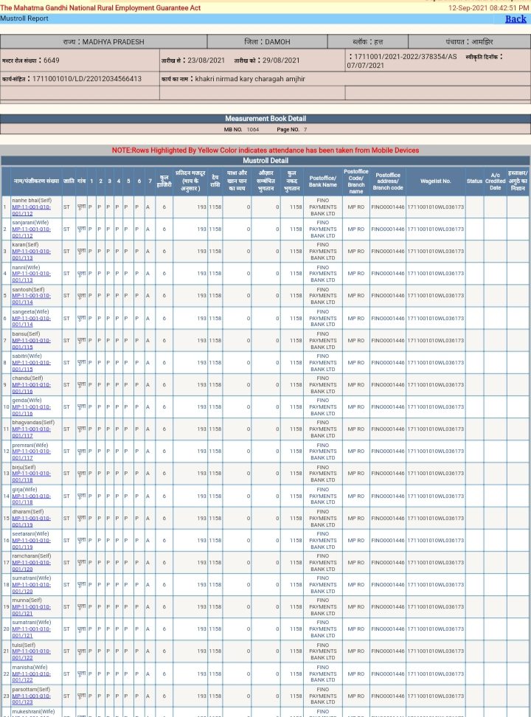Open bansu(Self) registration number link

[31, 344]
